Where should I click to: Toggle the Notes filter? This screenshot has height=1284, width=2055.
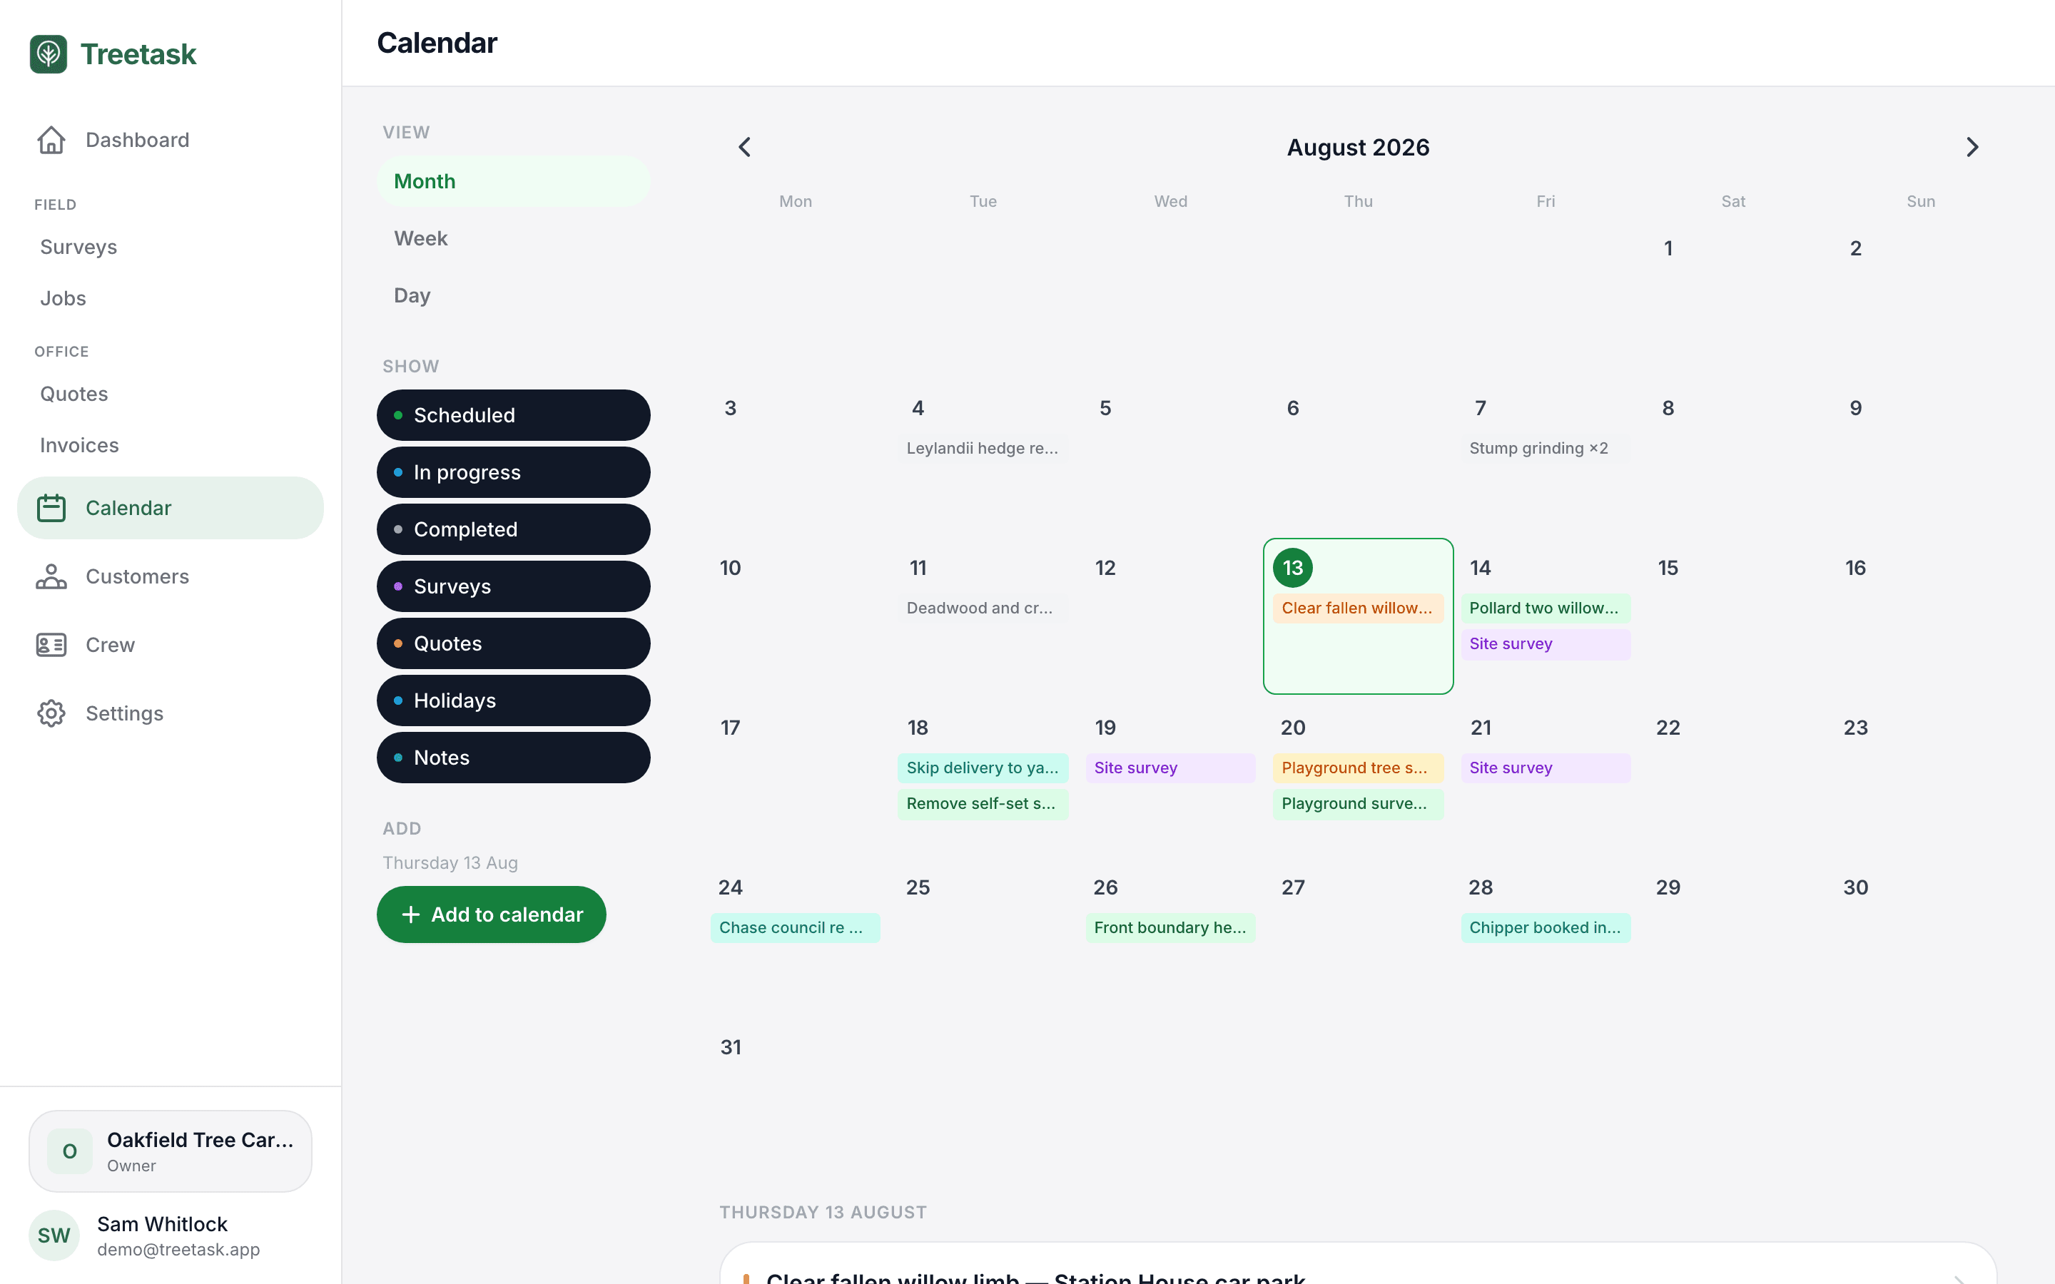(x=514, y=758)
